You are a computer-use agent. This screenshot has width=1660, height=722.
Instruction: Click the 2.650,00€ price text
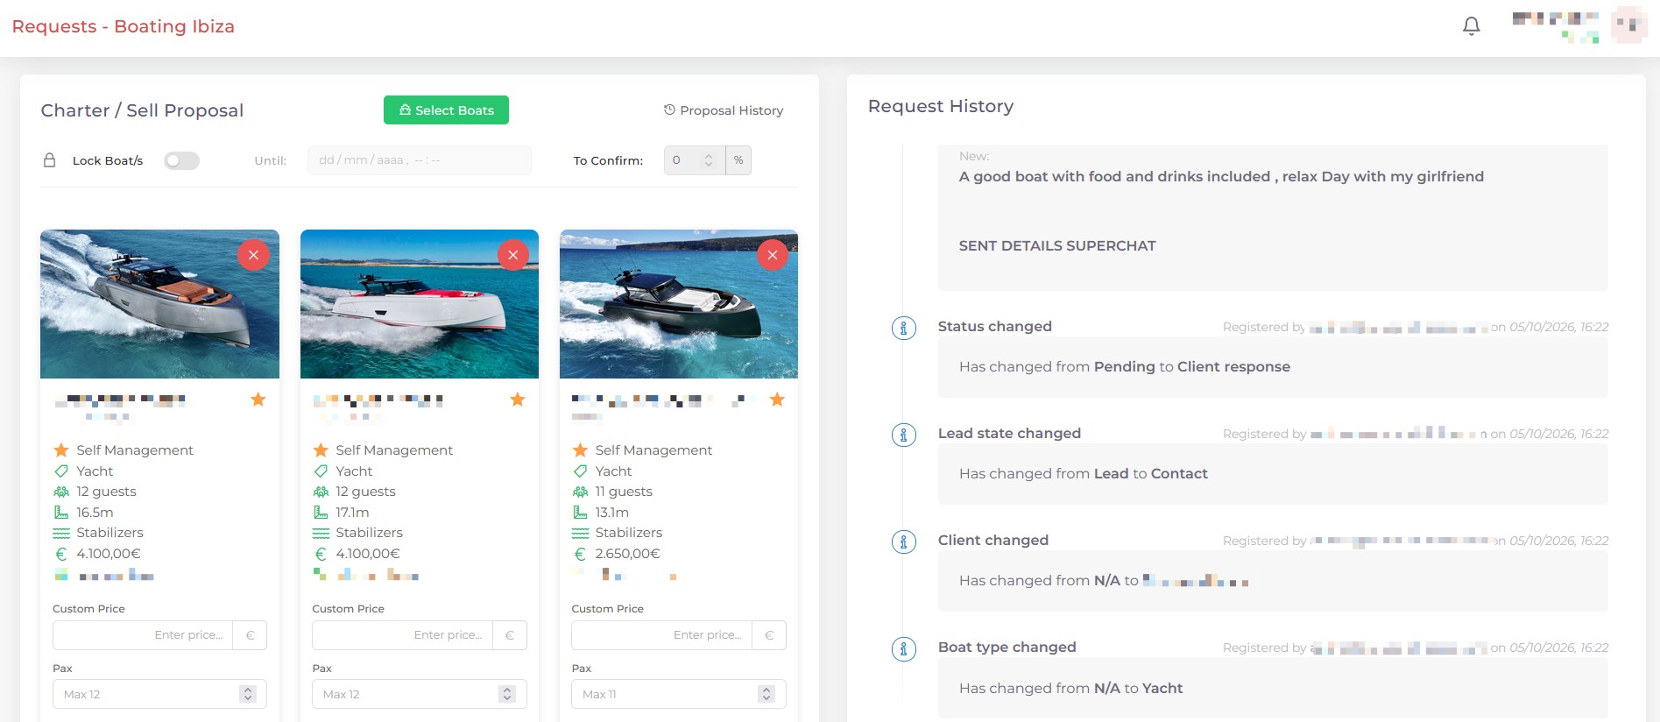(628, 554)
